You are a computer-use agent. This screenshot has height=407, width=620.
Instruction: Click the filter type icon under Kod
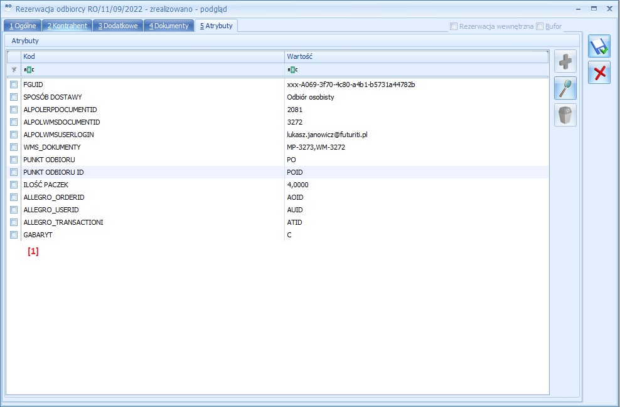tap(29, 70)
